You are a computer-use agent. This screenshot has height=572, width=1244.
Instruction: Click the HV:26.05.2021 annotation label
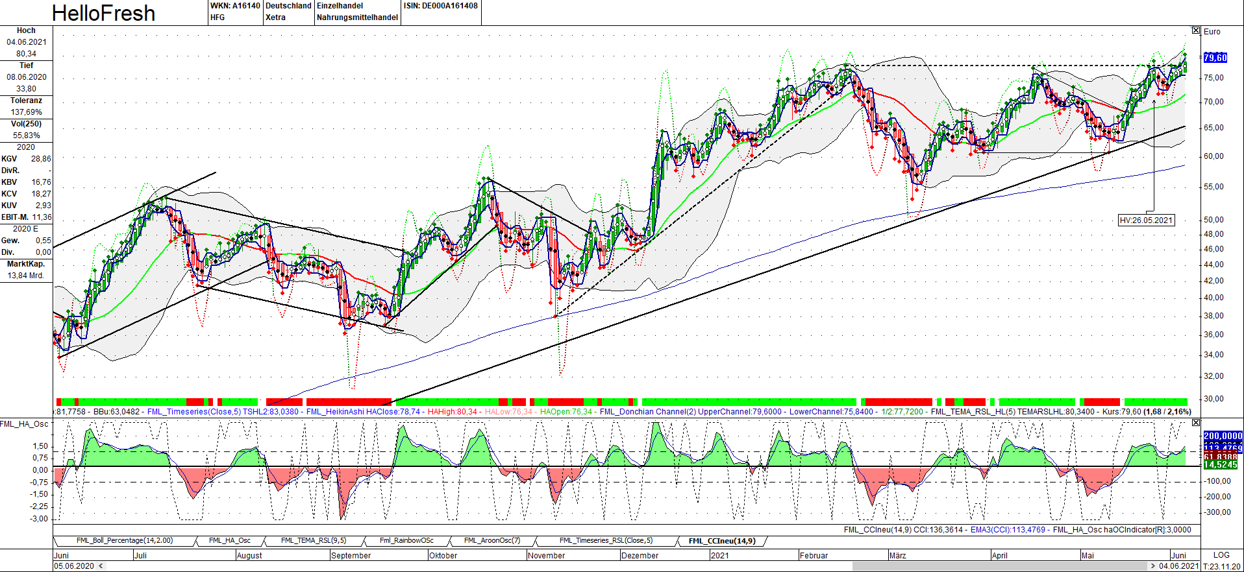(x=1147, y=220)
